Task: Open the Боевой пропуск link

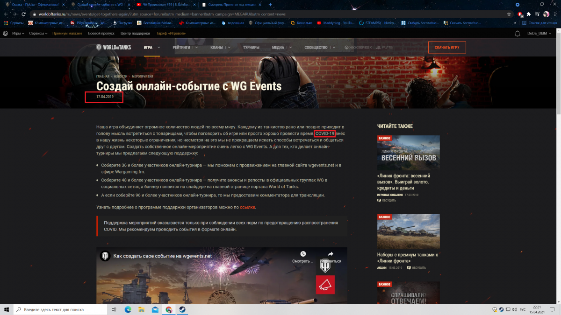Action: (x=101, y=34)
